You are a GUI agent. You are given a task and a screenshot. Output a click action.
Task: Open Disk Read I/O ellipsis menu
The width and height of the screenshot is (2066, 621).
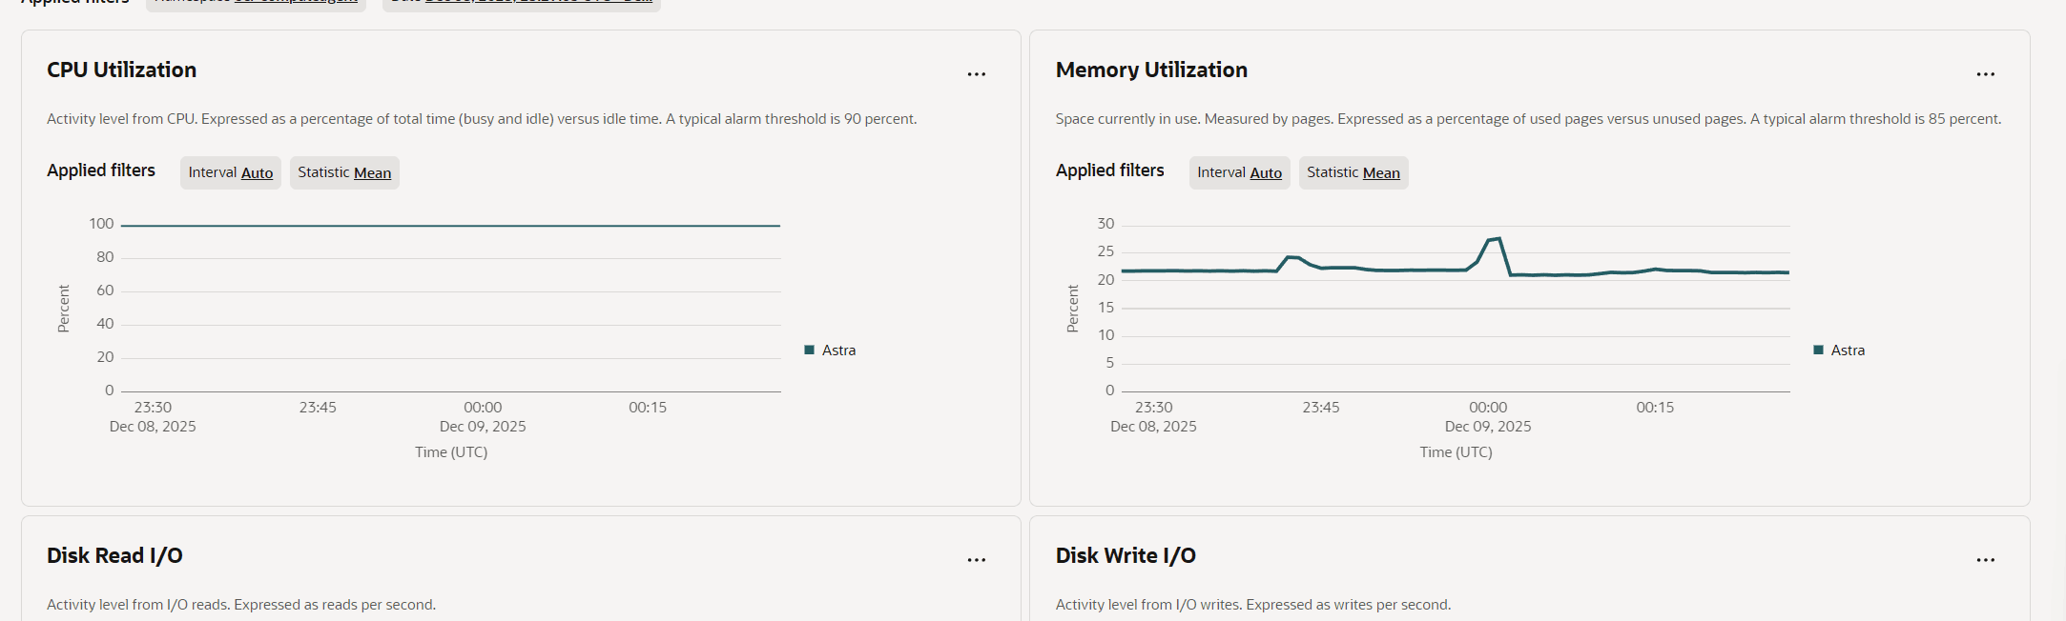976,560
